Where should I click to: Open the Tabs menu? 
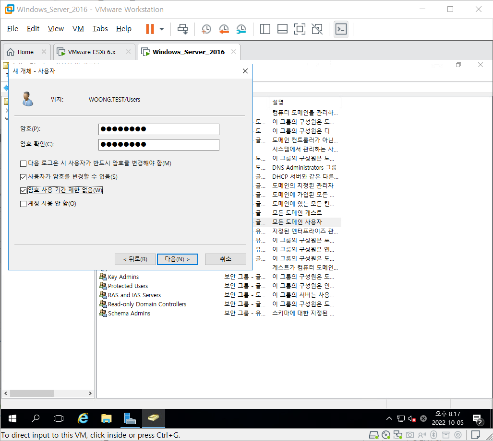100,29
